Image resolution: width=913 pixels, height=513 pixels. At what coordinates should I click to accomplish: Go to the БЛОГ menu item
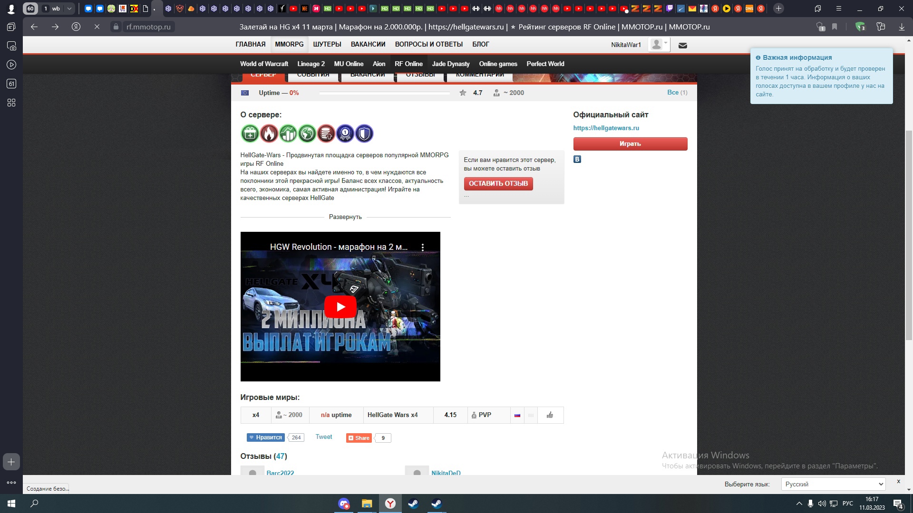click(481, 44)
